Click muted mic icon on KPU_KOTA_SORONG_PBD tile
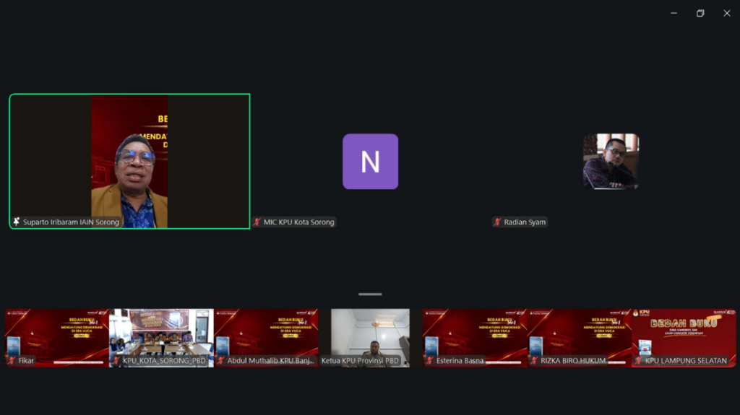Image resolution: width=740 pixels, height=415 pixels. point(116,360)
